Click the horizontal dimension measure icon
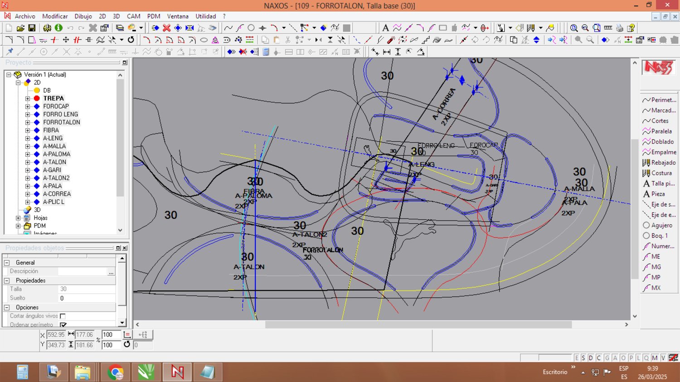The width and height of the screenshot is (680, 382). coord(387,52)
